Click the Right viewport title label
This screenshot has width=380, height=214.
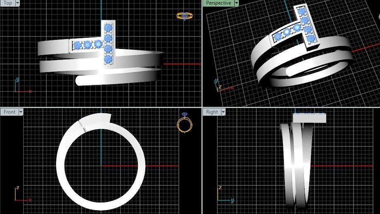tap(212, 112)
